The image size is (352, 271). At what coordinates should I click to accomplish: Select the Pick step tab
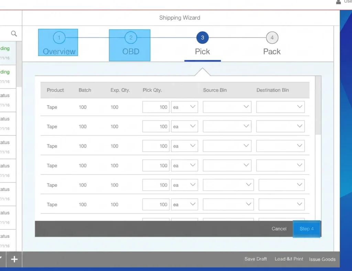click(x=202, y=44)
